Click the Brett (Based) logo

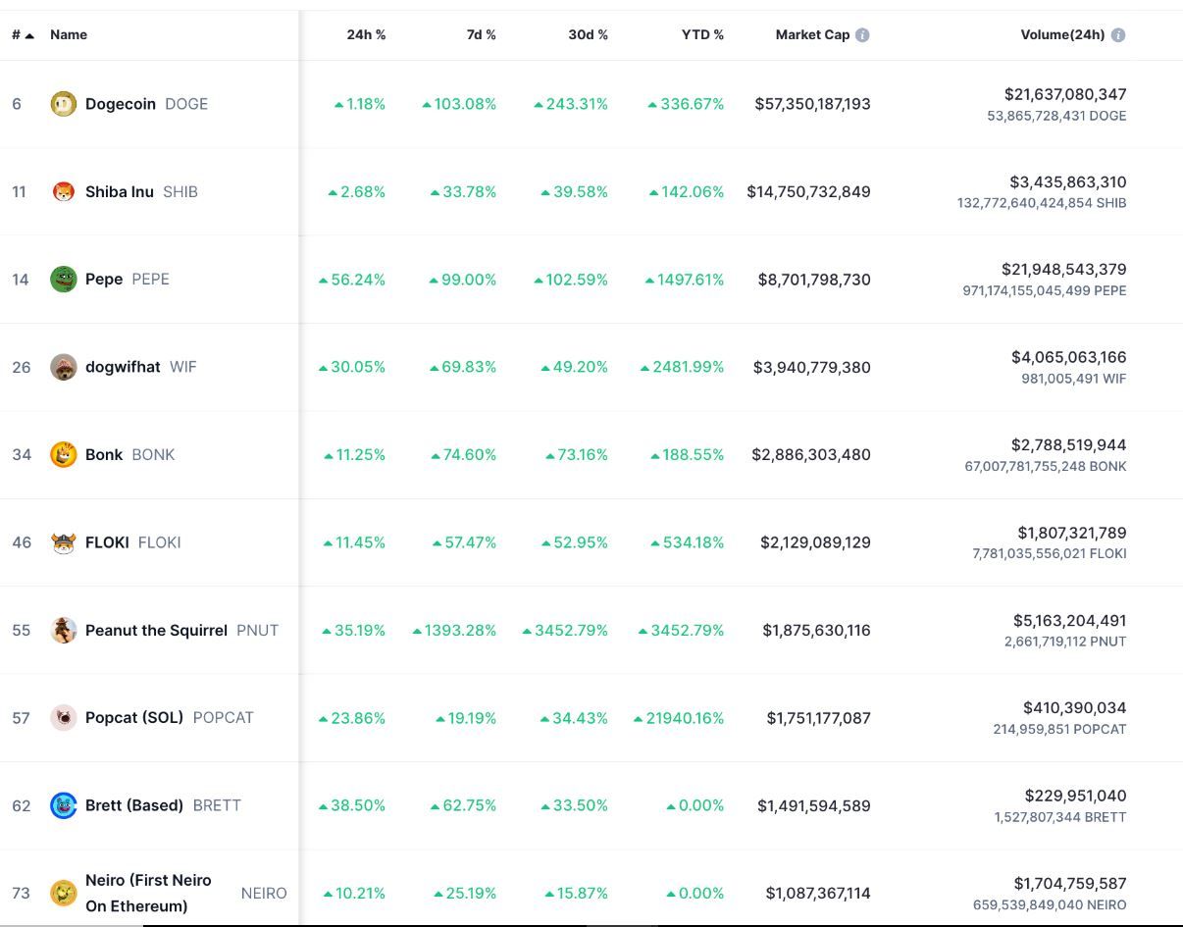click(x=64, y=804)
